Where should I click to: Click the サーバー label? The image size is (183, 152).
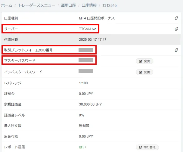click(11, 29)
